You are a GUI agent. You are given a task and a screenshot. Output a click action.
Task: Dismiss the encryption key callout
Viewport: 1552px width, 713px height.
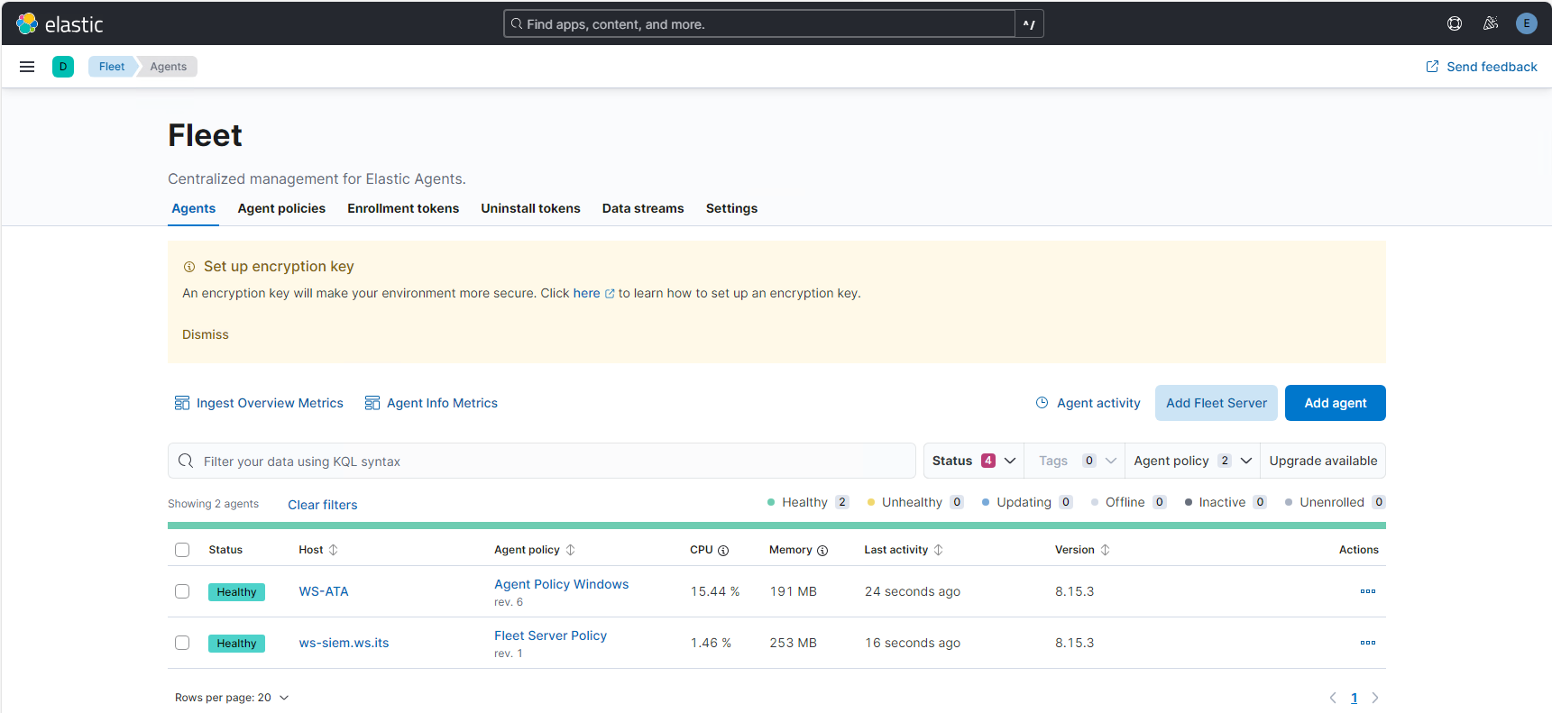point(206,334)
